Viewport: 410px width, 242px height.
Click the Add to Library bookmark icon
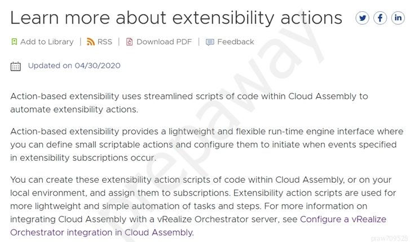[14, 42]
